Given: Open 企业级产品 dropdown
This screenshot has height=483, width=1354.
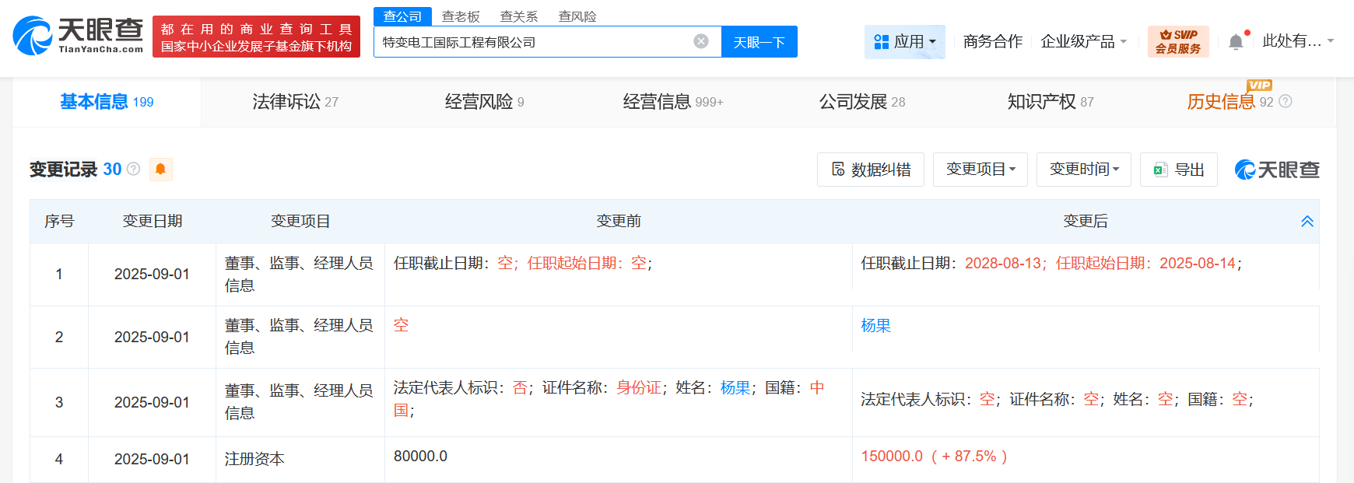Looking at the screenshot, I should point(1083,41).
